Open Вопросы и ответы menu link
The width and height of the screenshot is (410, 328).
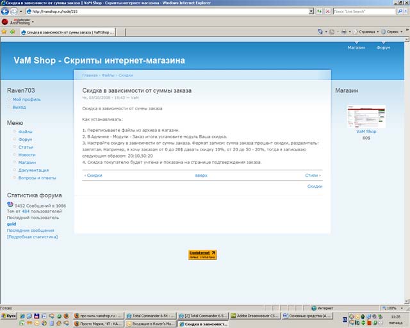tap(37, 178)
